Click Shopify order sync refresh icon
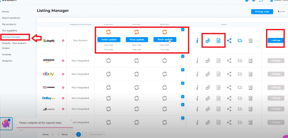288x138 pixels. click(x=109, y=32)
